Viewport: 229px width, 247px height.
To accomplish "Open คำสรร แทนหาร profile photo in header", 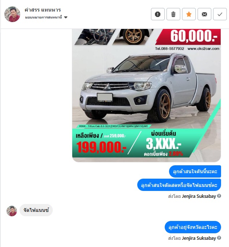I will pos(12,14).
